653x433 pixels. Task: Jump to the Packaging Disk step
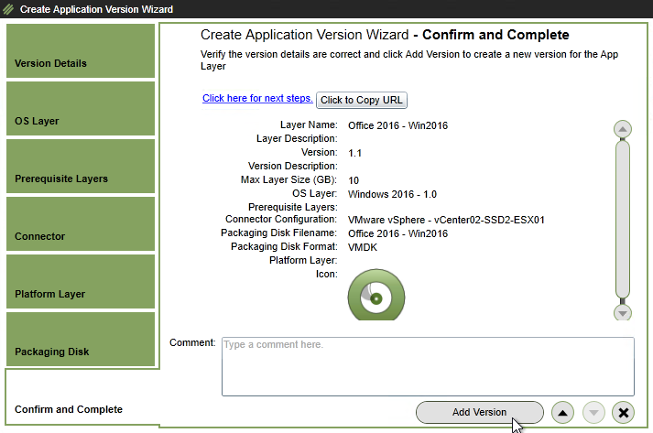pos(81,339)
